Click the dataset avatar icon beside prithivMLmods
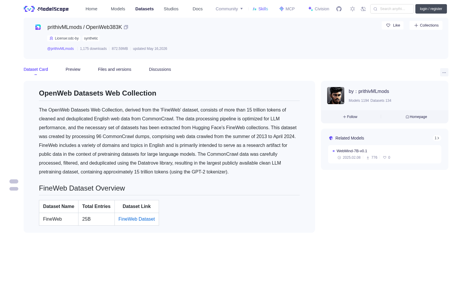This screenshot has height=295, width=472. click(x=38, y=27)
